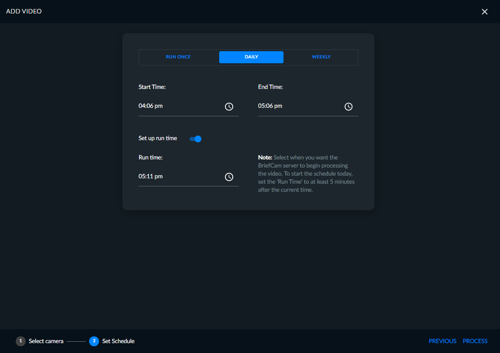
Task: Edit the Run time field 05:11 pm
Action: [x=189, y=176]
